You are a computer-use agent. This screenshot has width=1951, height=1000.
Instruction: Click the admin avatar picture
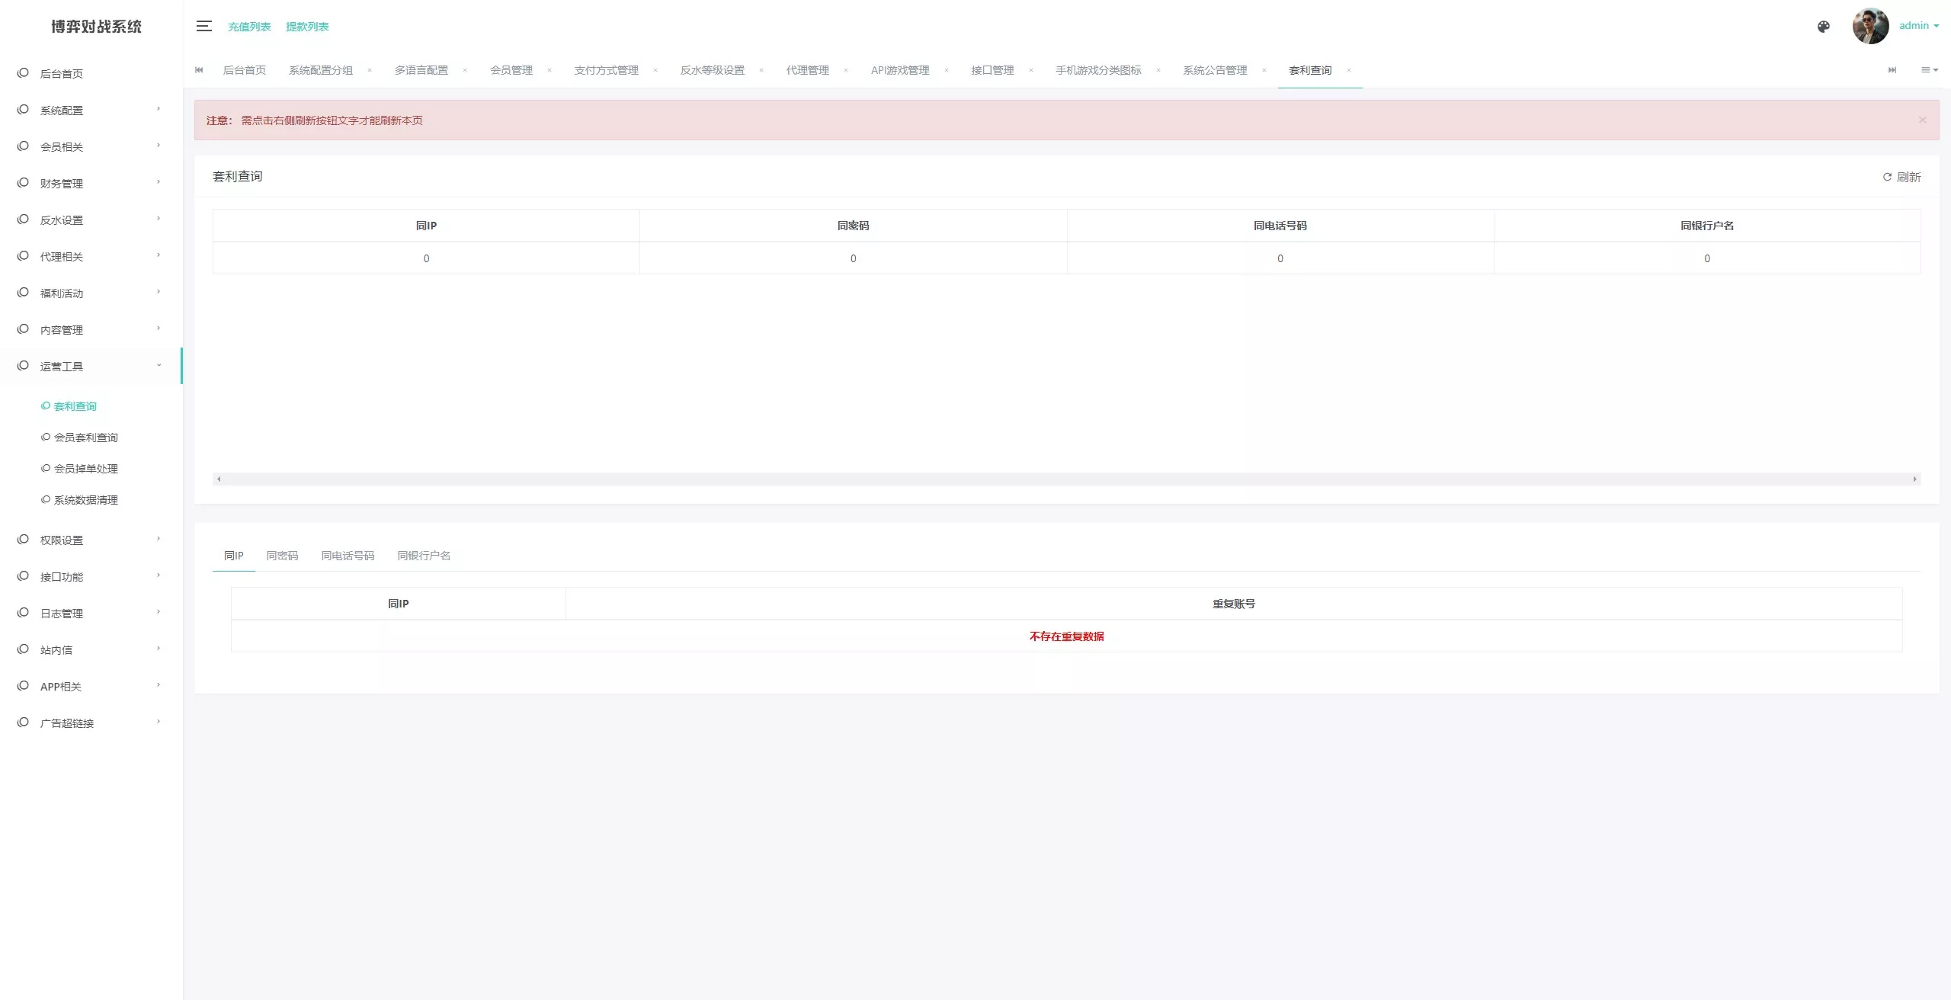(1869, 27)
